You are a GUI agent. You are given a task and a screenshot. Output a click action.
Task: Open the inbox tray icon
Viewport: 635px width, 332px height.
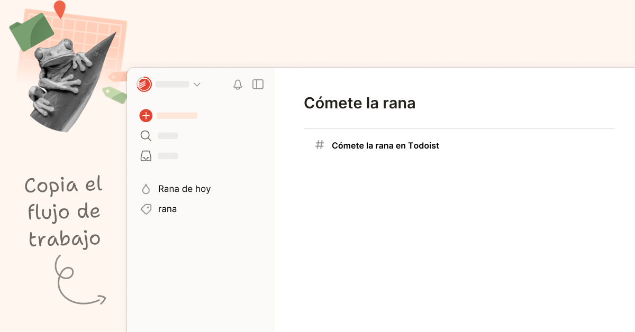(x=146, y=156)
